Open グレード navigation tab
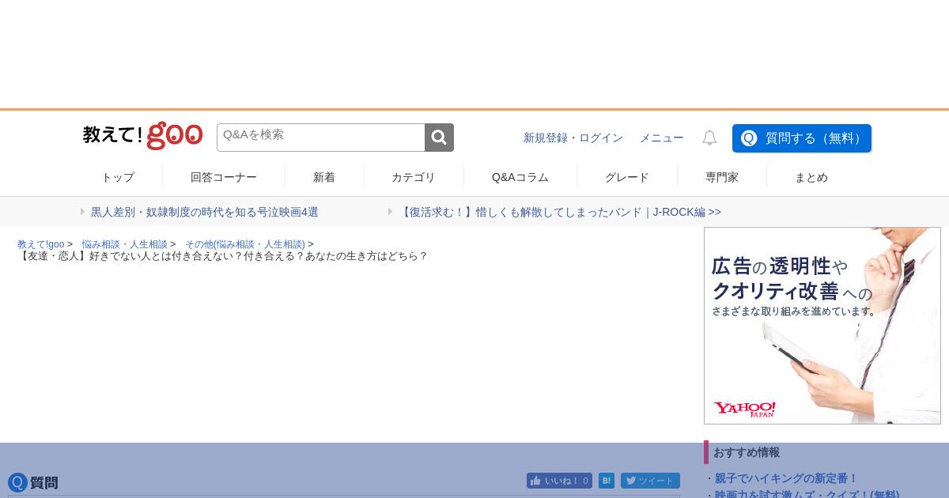 (627, 177)
